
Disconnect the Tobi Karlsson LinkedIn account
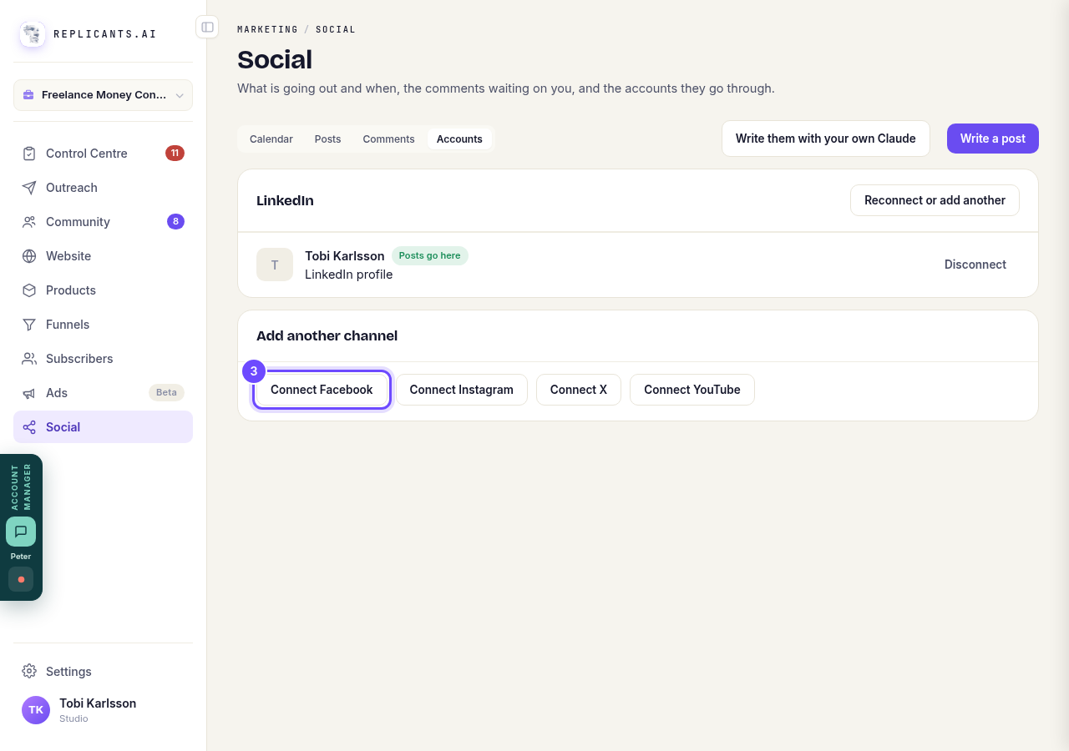pyautogui.click(x=975, y=265)
